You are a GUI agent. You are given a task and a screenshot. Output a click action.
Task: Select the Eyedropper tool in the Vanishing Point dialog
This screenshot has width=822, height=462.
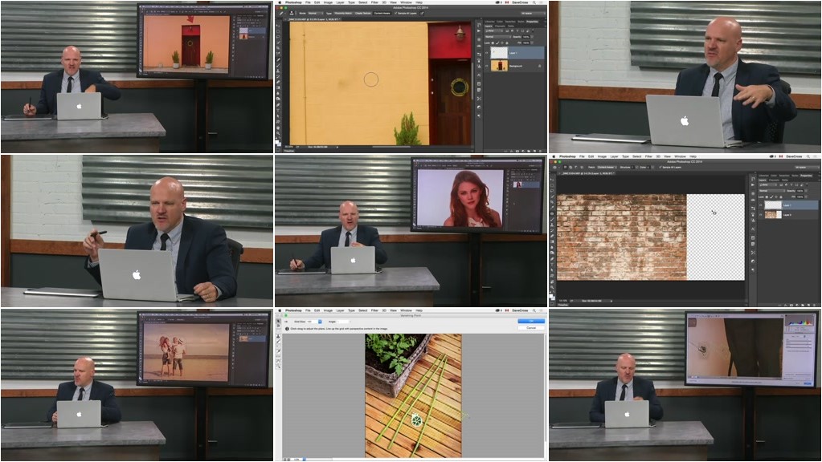278,351
